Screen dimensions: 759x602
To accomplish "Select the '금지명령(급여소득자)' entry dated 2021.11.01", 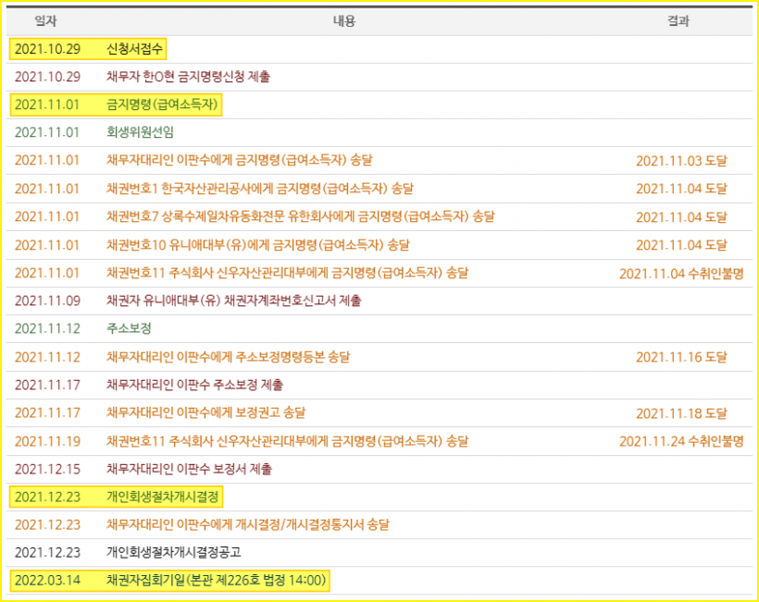I will pos(162,104).
